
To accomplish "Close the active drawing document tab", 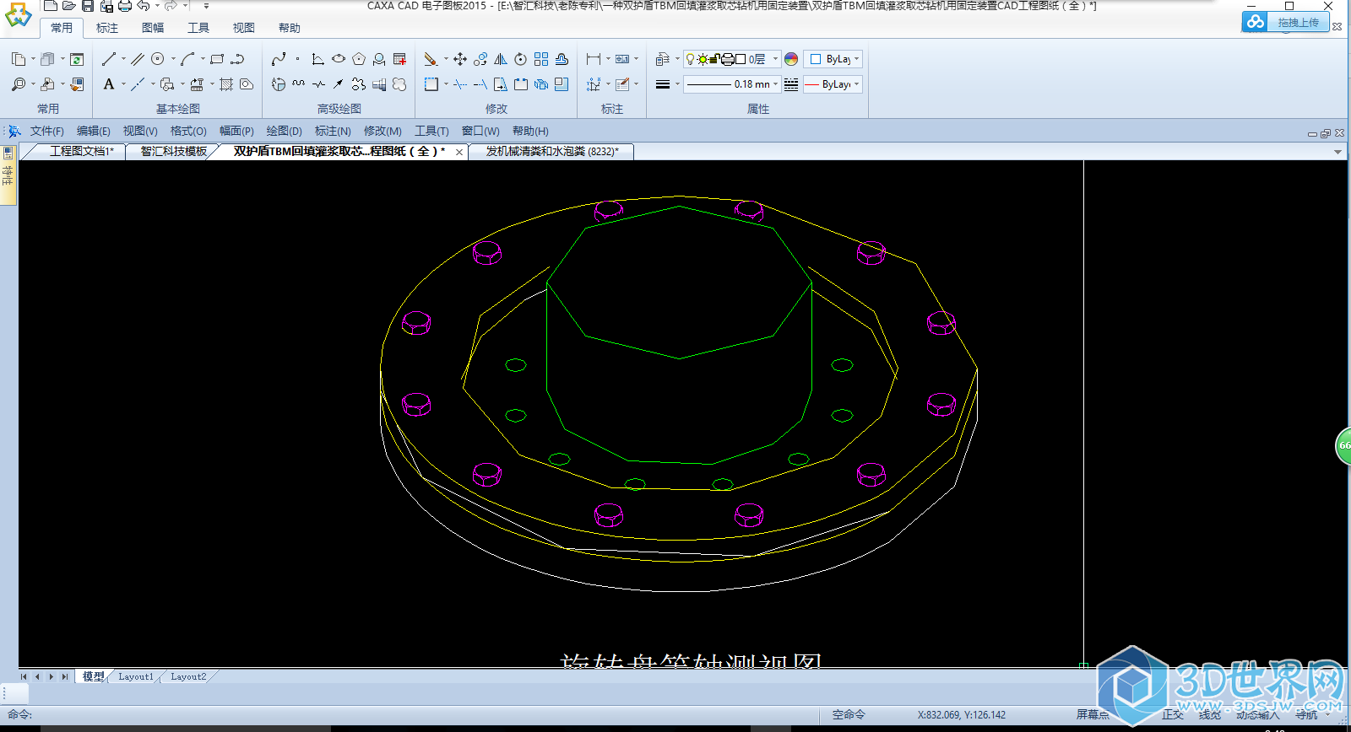I will (x=459, y=152).
